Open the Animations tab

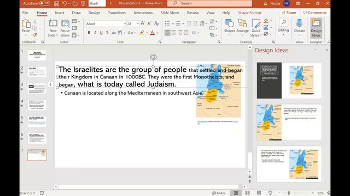point(143,13)
